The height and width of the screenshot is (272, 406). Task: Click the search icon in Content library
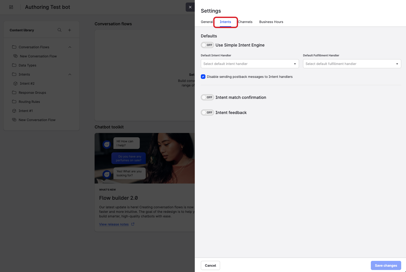point(59,30)
